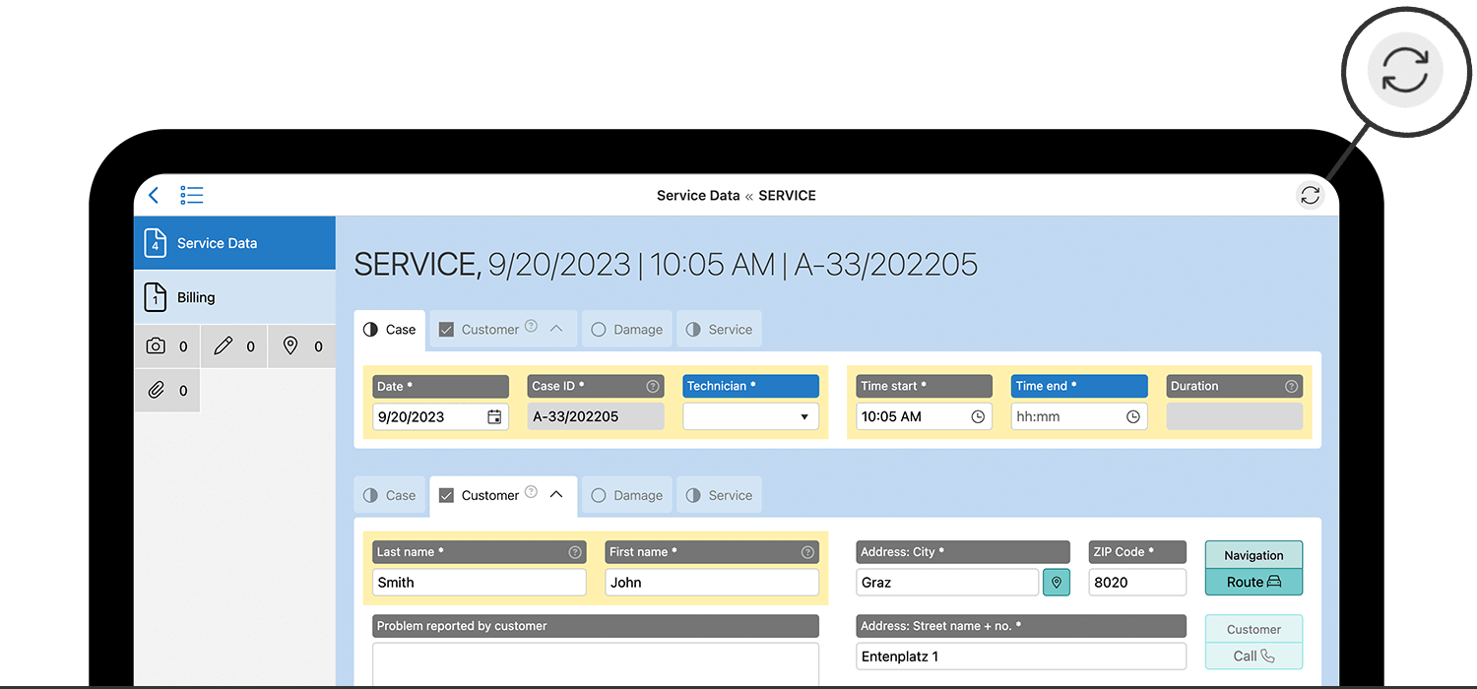The width and height of the screenshot is (1477, 689).
Task: Click Last name field containing Smith
Action: pos(480,582)
